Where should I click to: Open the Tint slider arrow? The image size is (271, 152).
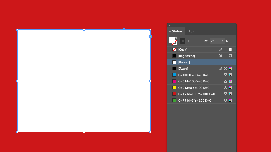coord(222,41)
